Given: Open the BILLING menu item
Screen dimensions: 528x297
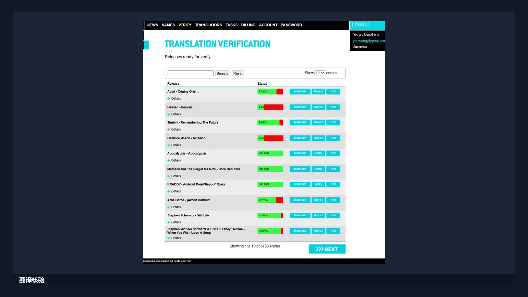Looking at the screenshot, I should (248, 25).
